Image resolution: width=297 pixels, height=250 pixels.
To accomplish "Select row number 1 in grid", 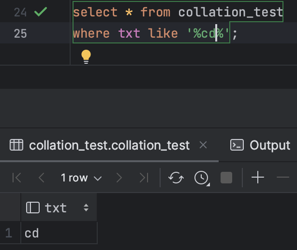I will tap(9, 233).
